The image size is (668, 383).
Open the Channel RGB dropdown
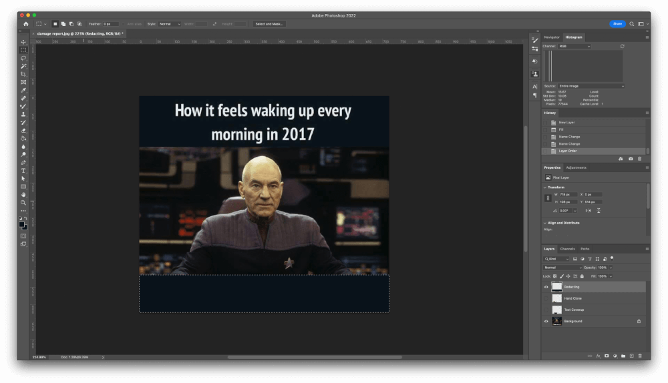(574, 47)
